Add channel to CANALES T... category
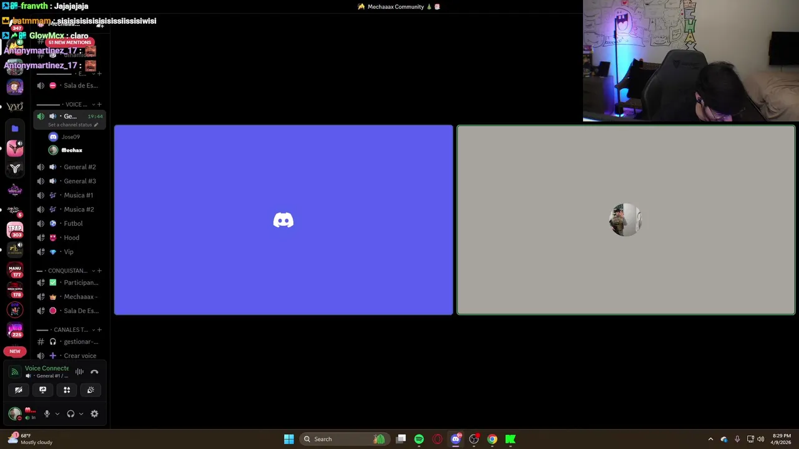Viewport: 799px width, 449px height. [x=99, y=330]
